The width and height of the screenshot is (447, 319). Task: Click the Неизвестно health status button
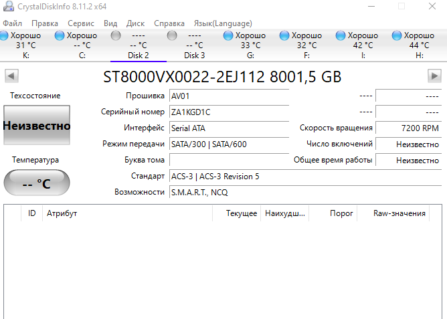pyautogui.click(x=37, y=125)
